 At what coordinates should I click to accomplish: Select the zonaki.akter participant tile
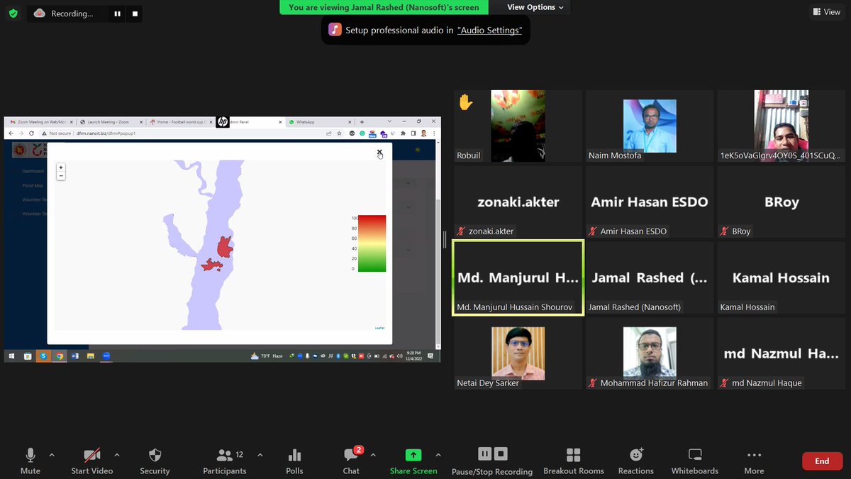click(x=518, y=202)
